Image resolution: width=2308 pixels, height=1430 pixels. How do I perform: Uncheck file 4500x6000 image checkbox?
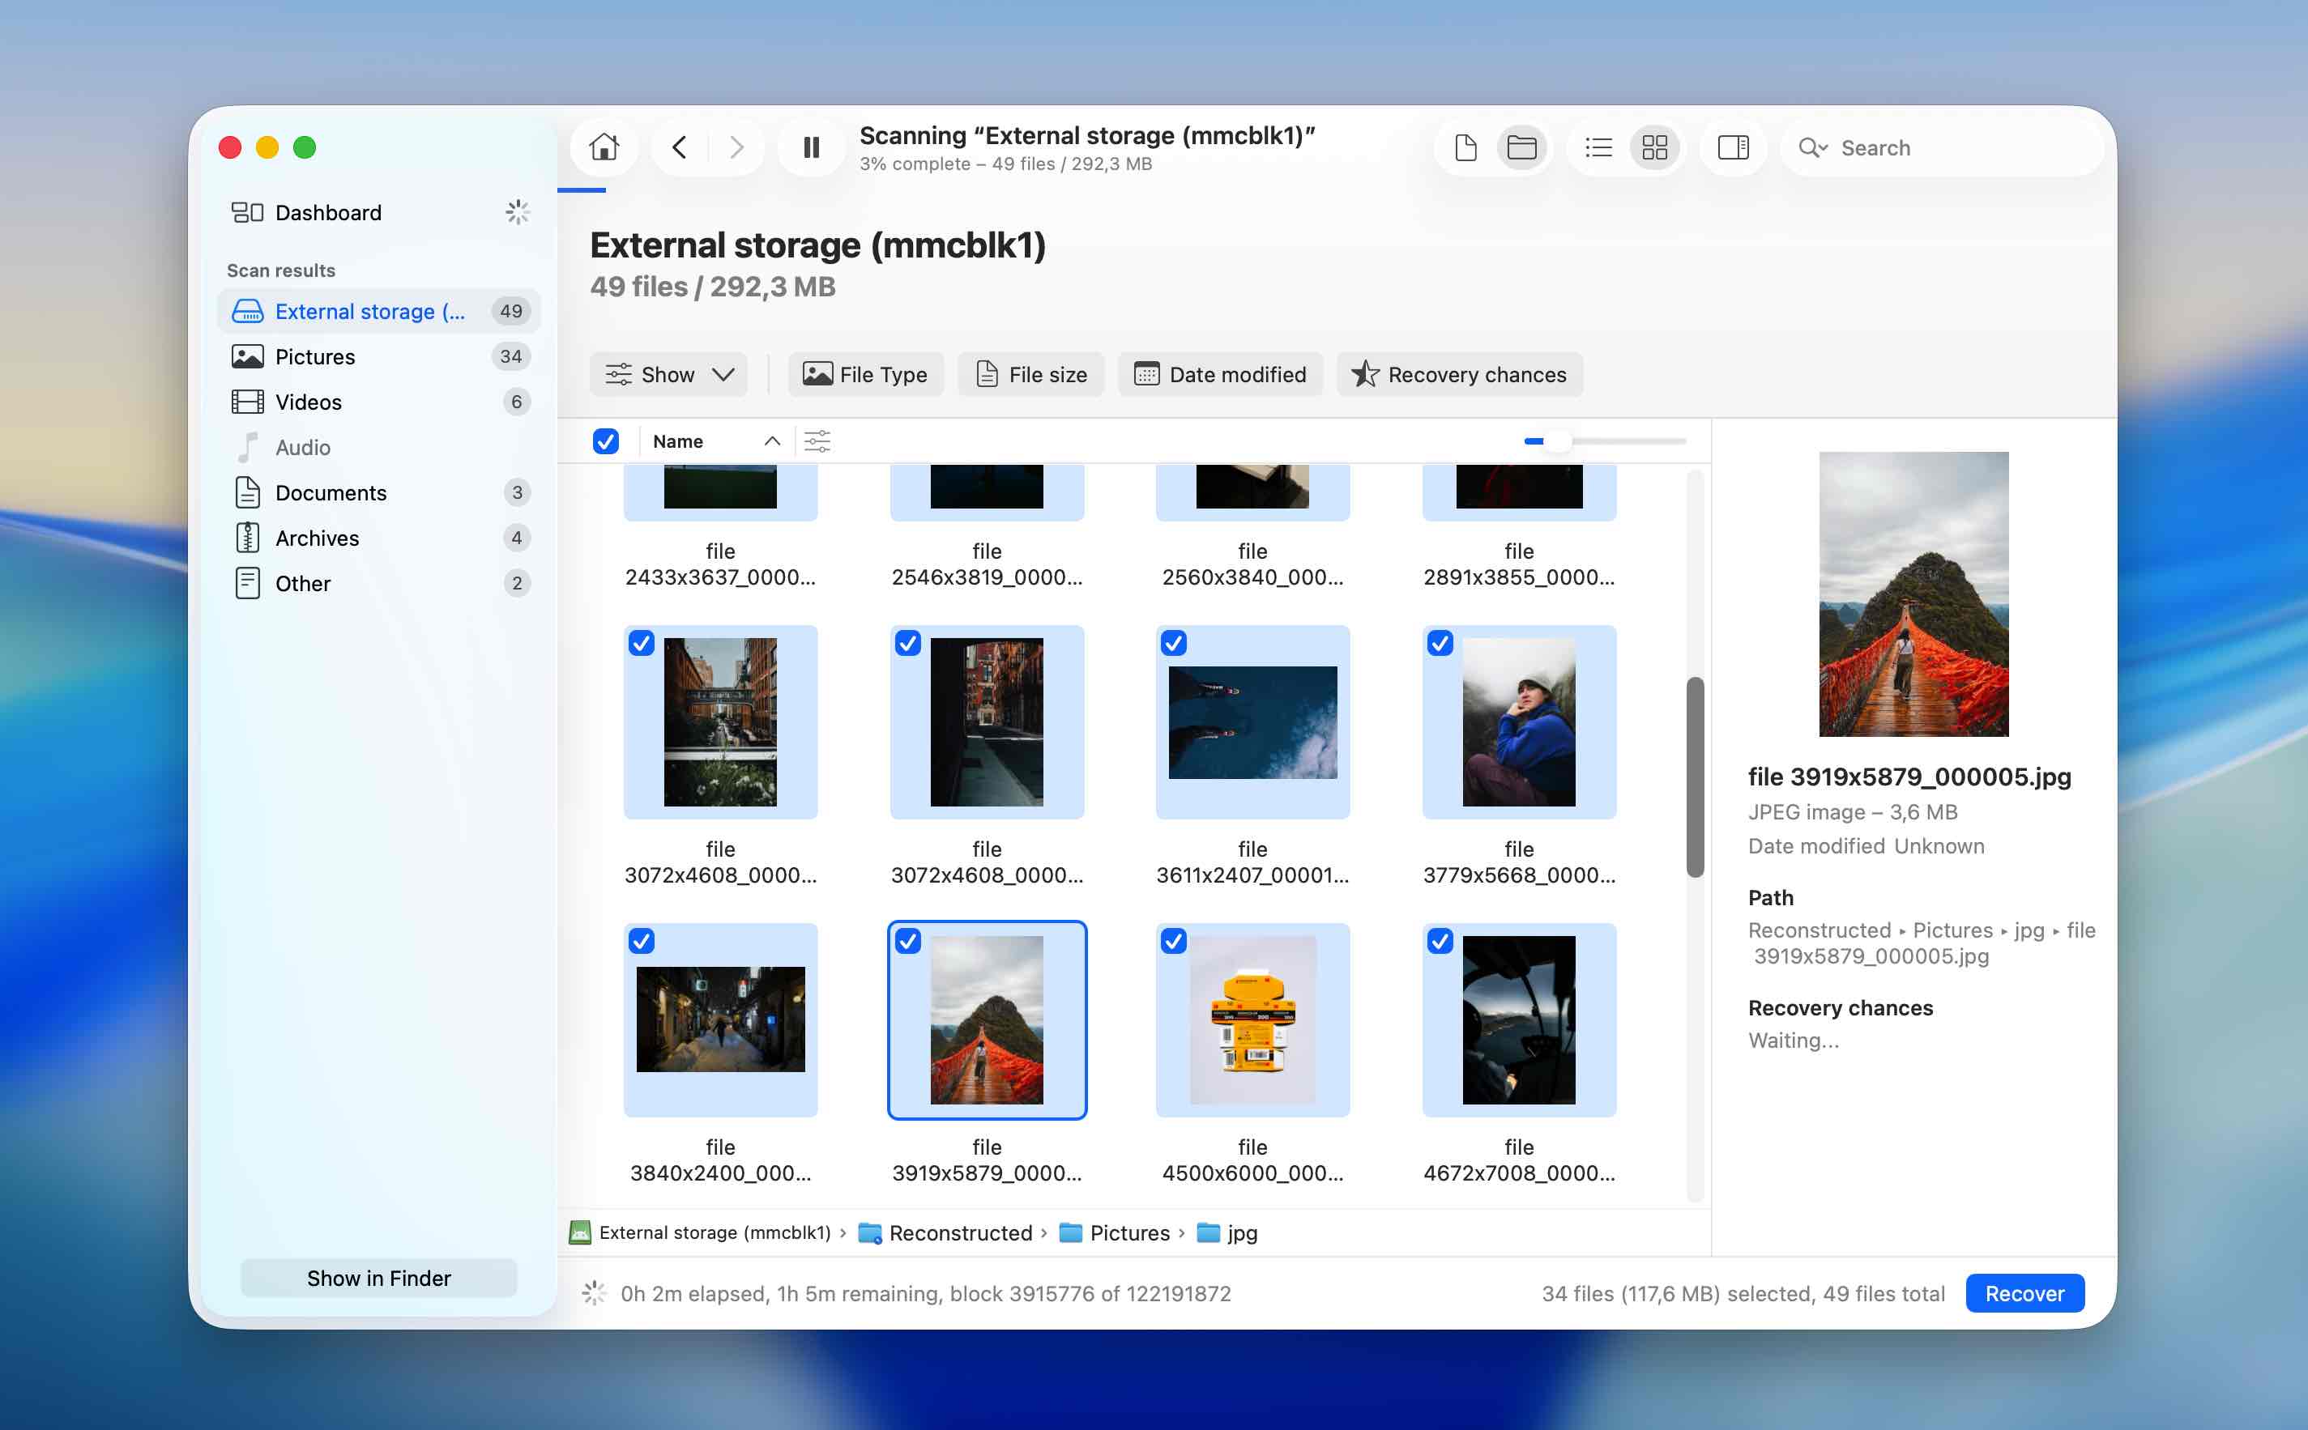[1174, 940]
